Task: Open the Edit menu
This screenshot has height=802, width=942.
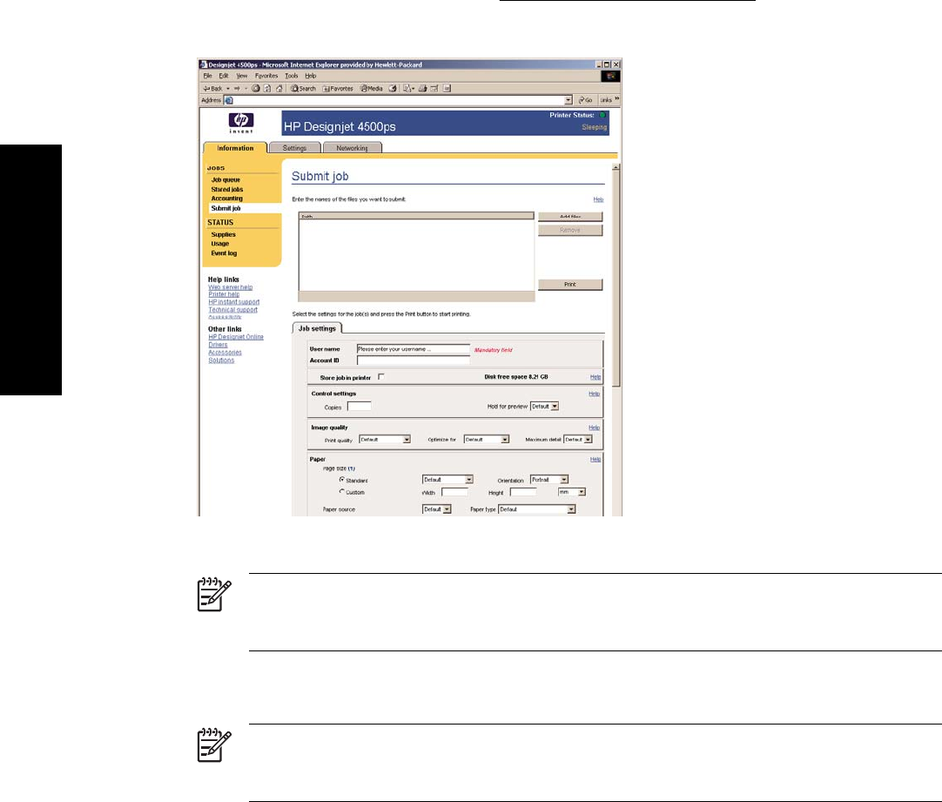Action: [224, 76]
